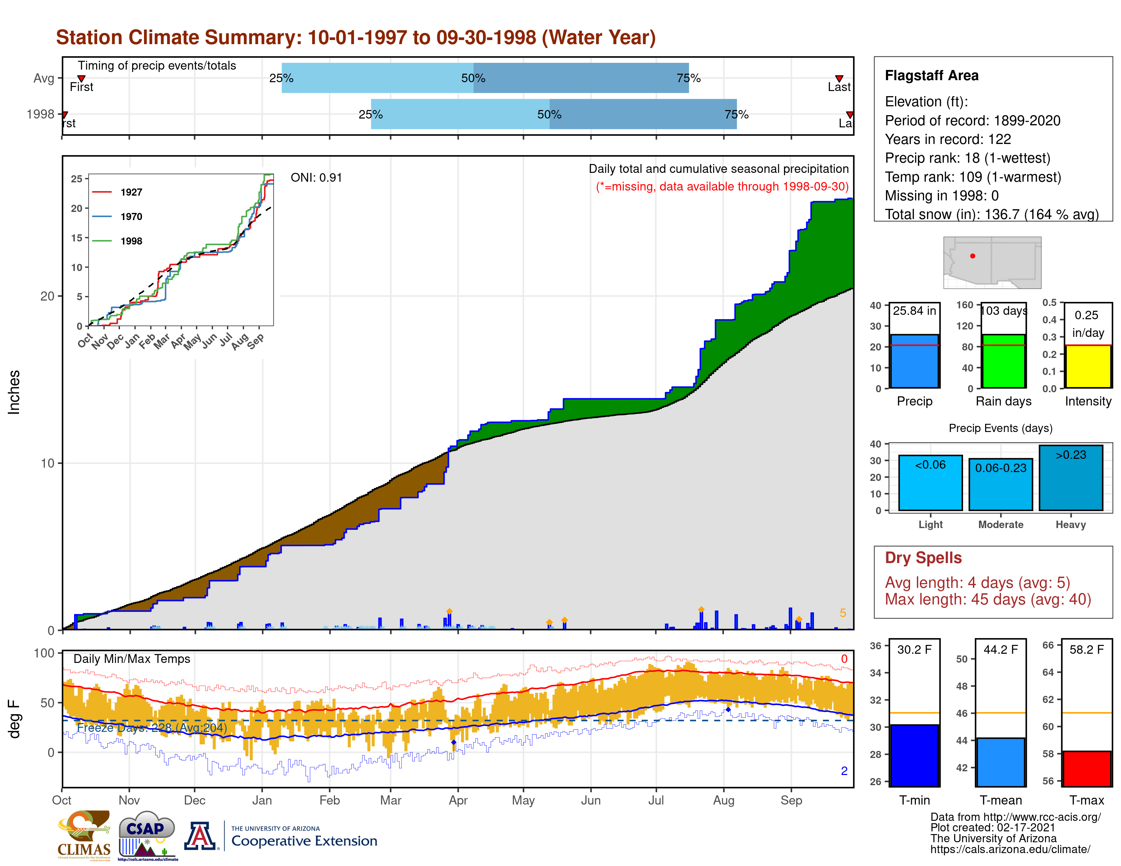Click the blue Precip total bar

[914, 361]
